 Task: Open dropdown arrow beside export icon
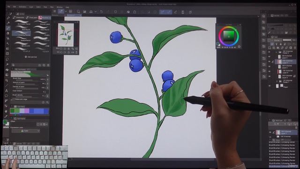(96, 12)
